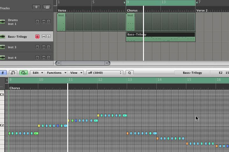Mute the Inst 3 track
Image resolution: width=229 pixels, height=152 pixels.
pyautogui.click(x=44, y=47)
